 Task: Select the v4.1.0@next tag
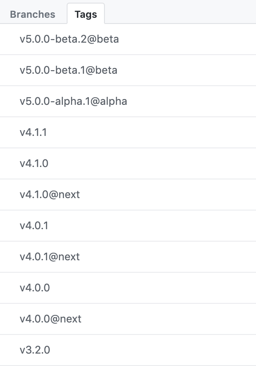tap(48, 195)
